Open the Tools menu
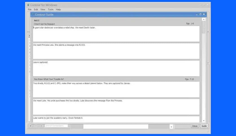This screenshot has height=136, width=236. point(51,10)
